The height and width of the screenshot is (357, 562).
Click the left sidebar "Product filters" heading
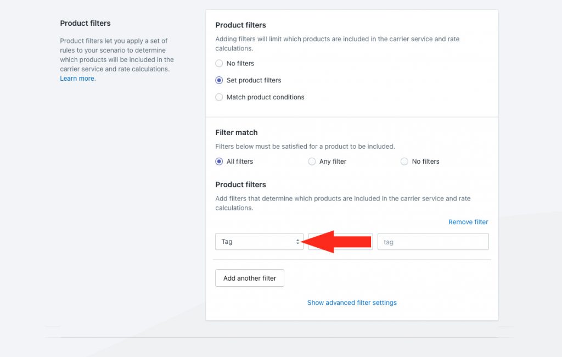[85, 23]
